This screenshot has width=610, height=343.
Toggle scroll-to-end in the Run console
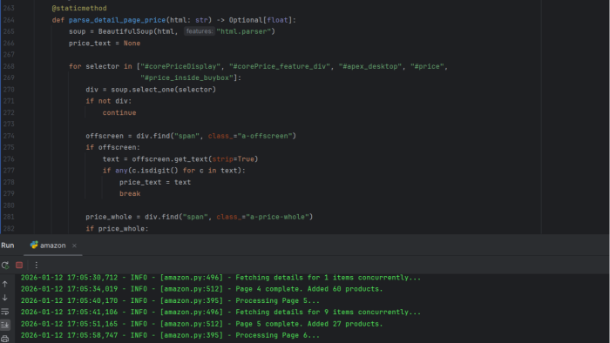[5, 325]
